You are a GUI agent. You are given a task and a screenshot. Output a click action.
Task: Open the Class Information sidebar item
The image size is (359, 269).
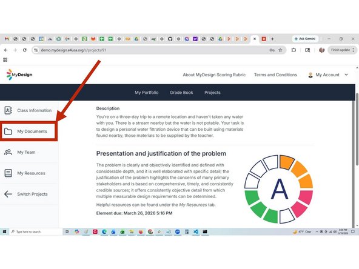click(x=29, y=110)
